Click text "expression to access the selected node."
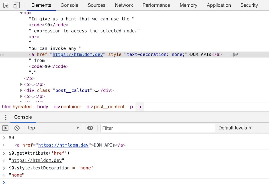 84,31
